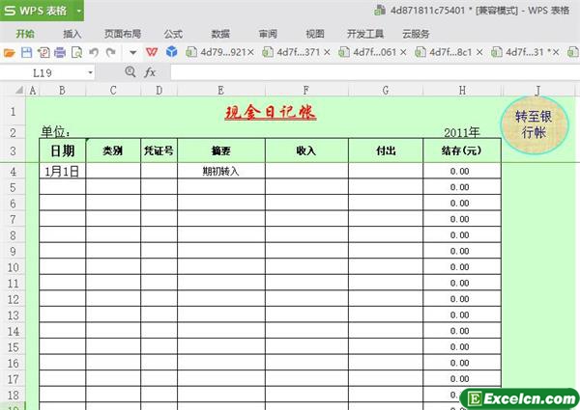Click the red WPS home icon
Image resolution: width=580 pixels, height=410 pixels.
[x=153, y=51]
